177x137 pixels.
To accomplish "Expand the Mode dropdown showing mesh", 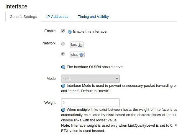I will [90, 79].
